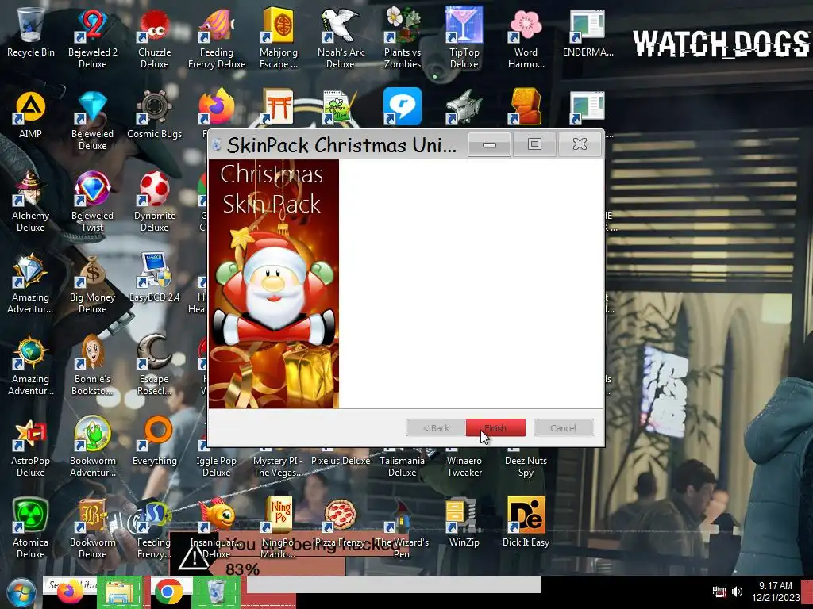The height and width of the screenshot is (609, 813).
Task: Launch Iggle Pop Deluxe shortcut
Action: (x=216, y=465)
